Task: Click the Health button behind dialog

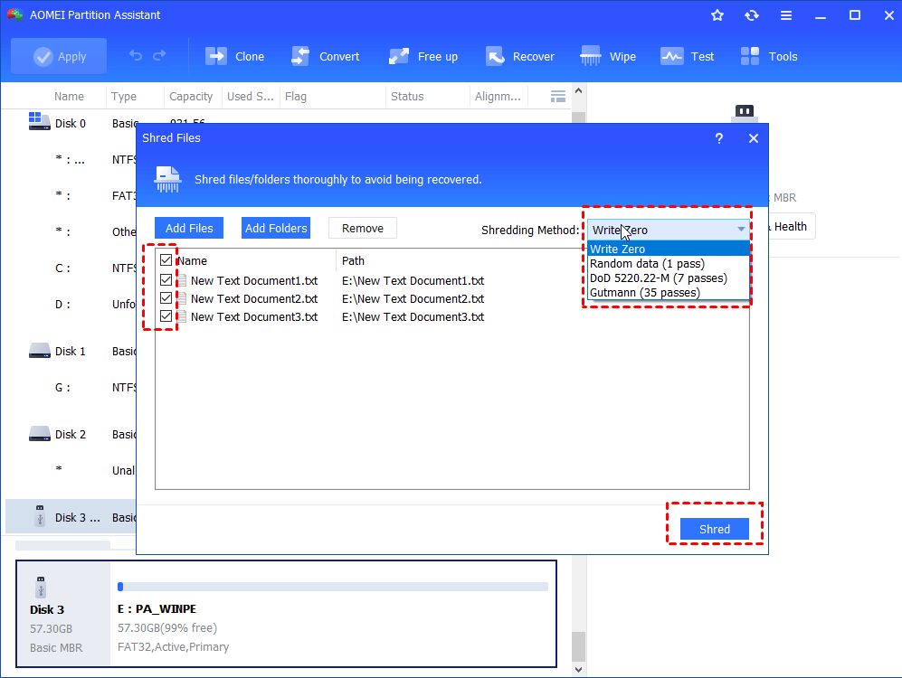Action: point(792,226)
